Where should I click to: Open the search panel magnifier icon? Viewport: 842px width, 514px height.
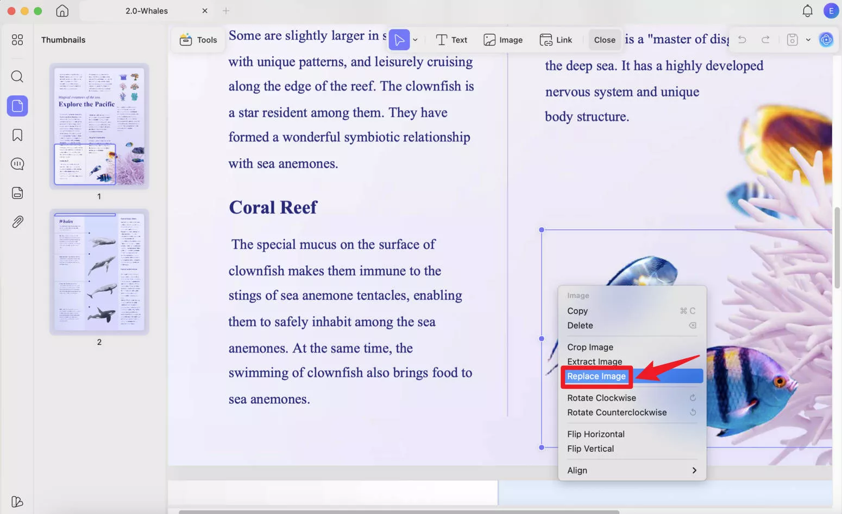[17, 76]
